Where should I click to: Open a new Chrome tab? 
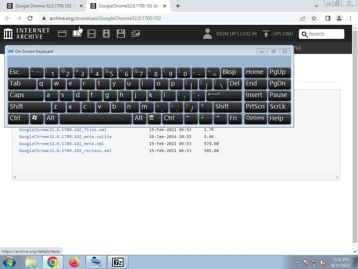point(178,6)
